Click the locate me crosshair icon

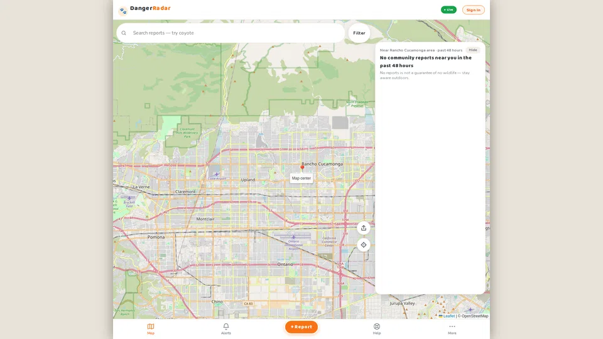[x=364, y=245]
